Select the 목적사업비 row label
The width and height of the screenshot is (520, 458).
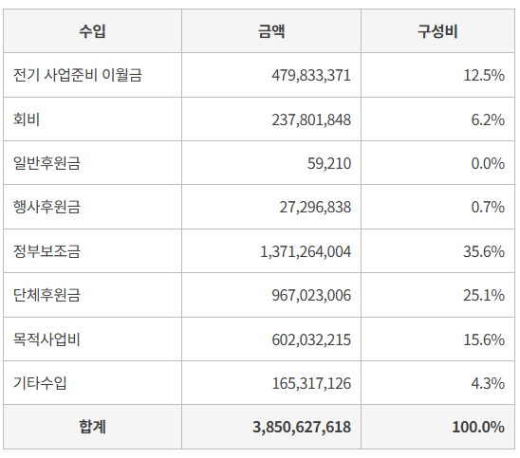tap(46, 339)
